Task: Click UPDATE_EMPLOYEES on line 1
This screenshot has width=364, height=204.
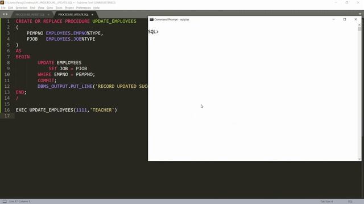Action: click(x=114, y=22)
